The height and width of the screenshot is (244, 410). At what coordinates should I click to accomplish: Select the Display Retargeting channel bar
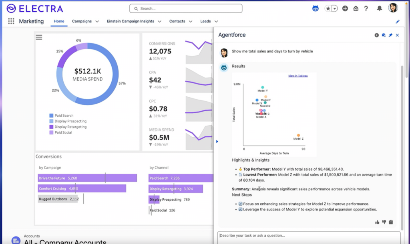tap(176, 189)
